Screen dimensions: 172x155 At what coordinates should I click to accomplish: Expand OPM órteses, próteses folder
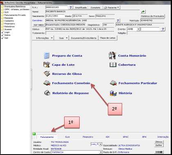pos(15,9)
